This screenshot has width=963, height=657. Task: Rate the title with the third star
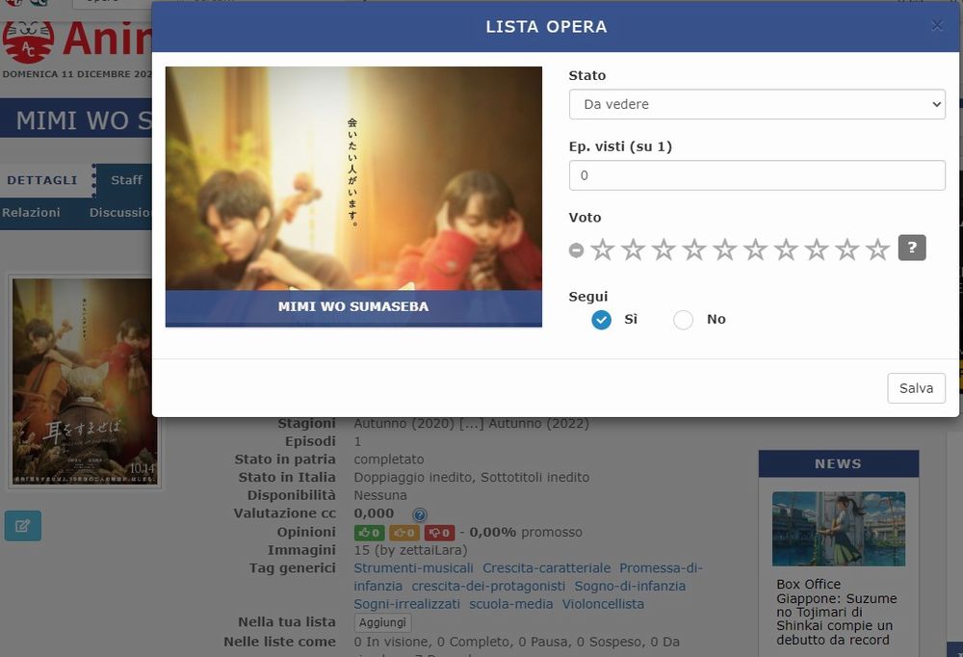[x=664, y=250]
